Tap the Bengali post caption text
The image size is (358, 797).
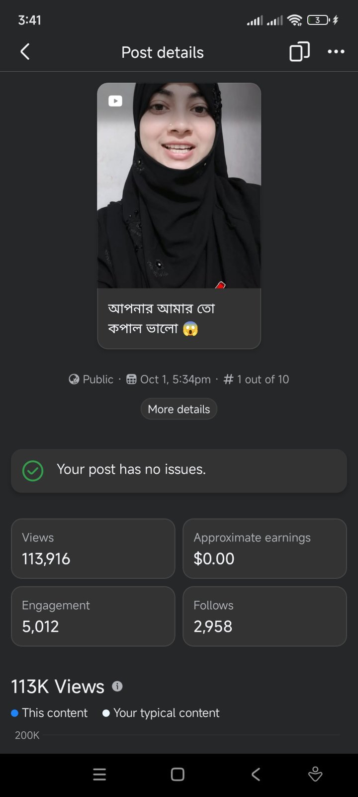[x=161, y=318]
